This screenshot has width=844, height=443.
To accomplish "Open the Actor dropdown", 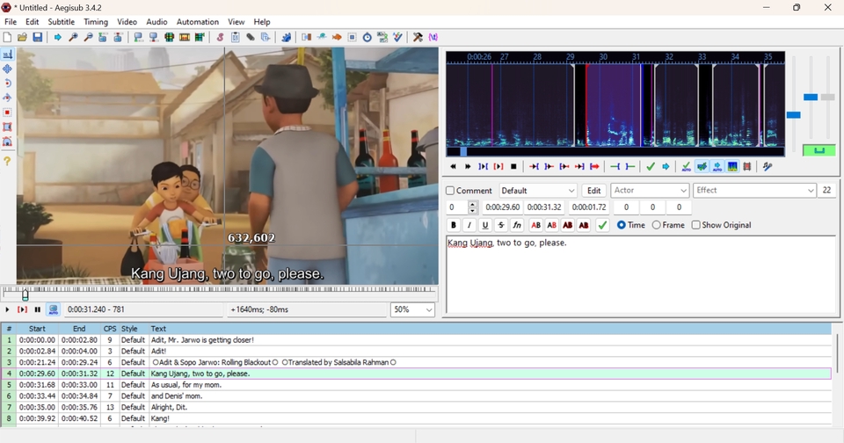I will 650,191.
